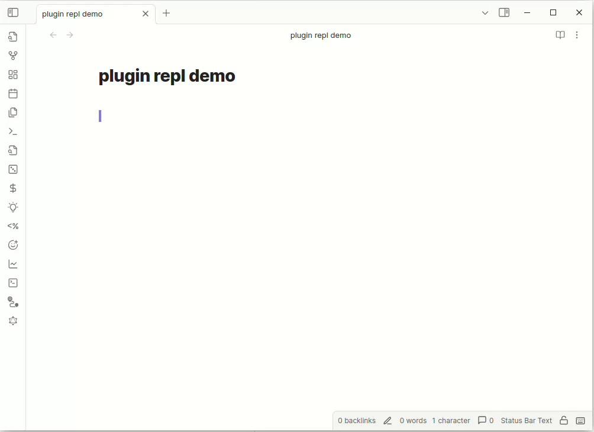Close the 'plugin repl demo' tab
The image size is (594, 432).
pyautogui.click(x=146, y=14)
